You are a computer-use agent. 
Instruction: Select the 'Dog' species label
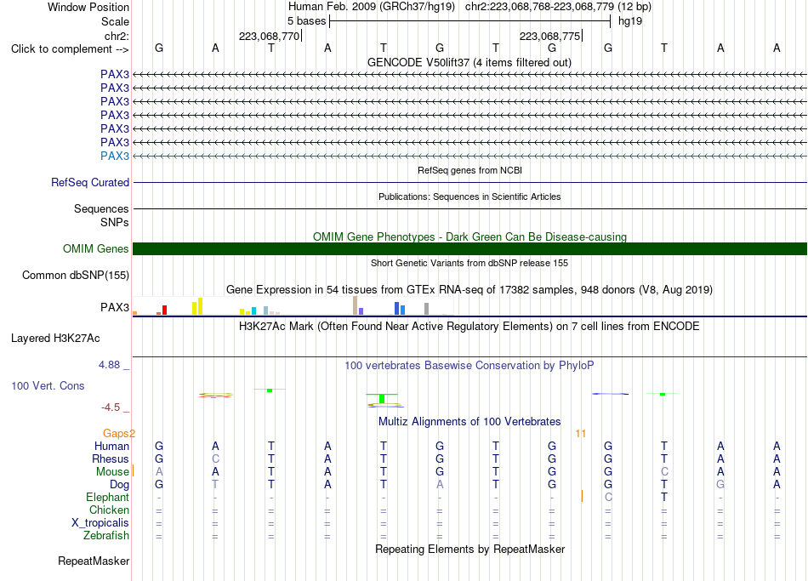[x=119, y=485]
